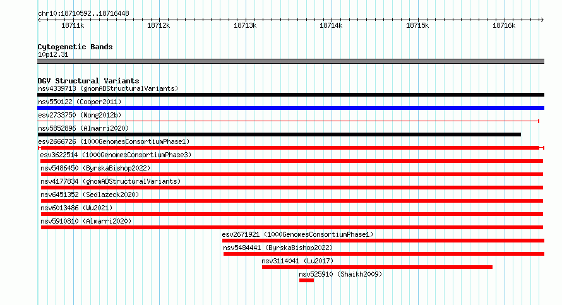Click the black nsv5852896 variant bar
Screen dimensions: 562x305
tap(279, 135)
